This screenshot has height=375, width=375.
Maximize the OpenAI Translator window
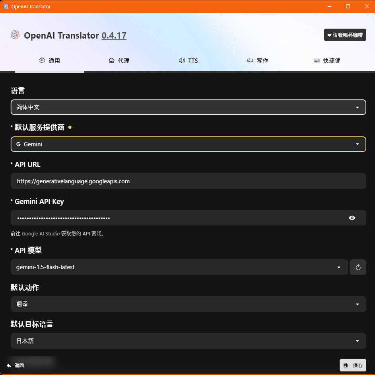point(348,6)
